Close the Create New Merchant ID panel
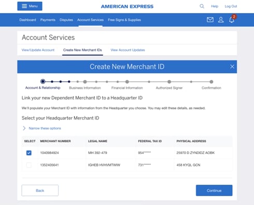254x205 pixels. (x=232, y=67)
